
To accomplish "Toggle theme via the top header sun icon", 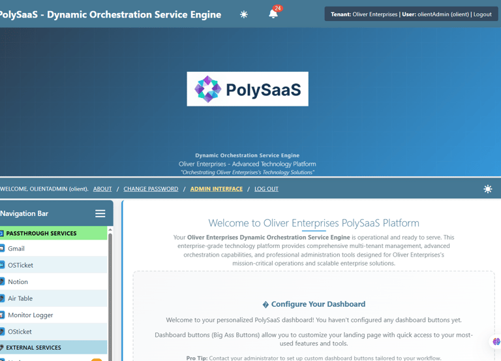I will [244, 14].
